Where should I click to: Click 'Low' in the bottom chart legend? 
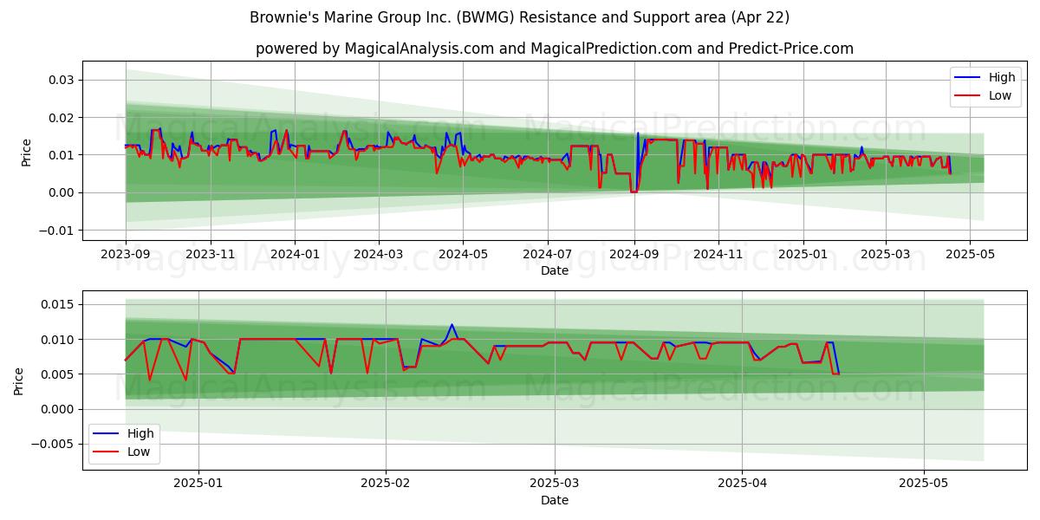139,452
